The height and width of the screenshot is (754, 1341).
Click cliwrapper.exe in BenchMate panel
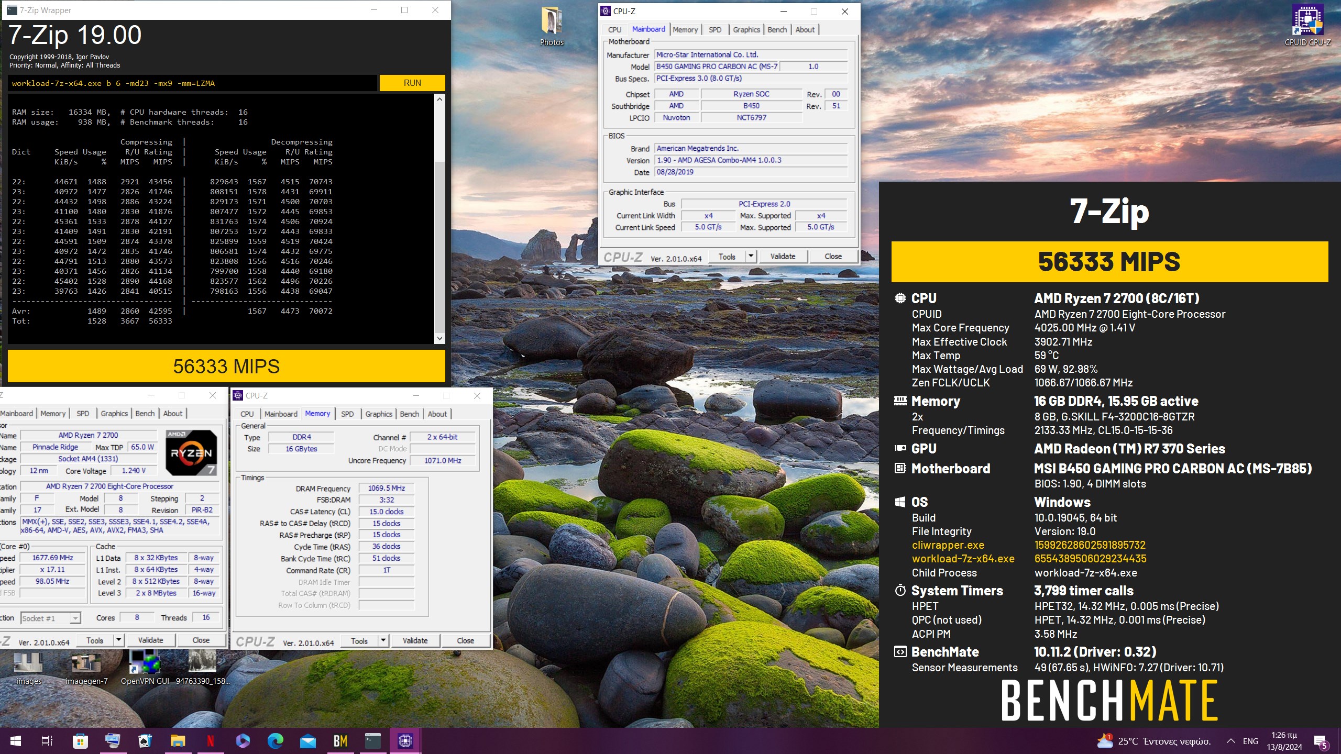point(948,545)
